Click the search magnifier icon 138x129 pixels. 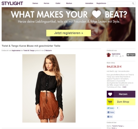(133, 3)
